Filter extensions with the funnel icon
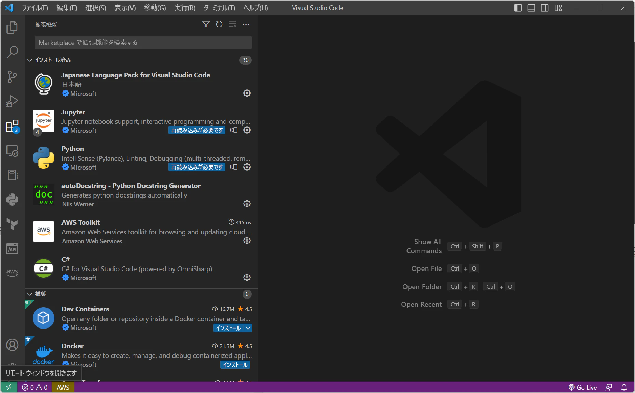 click(x=206, y=24)
